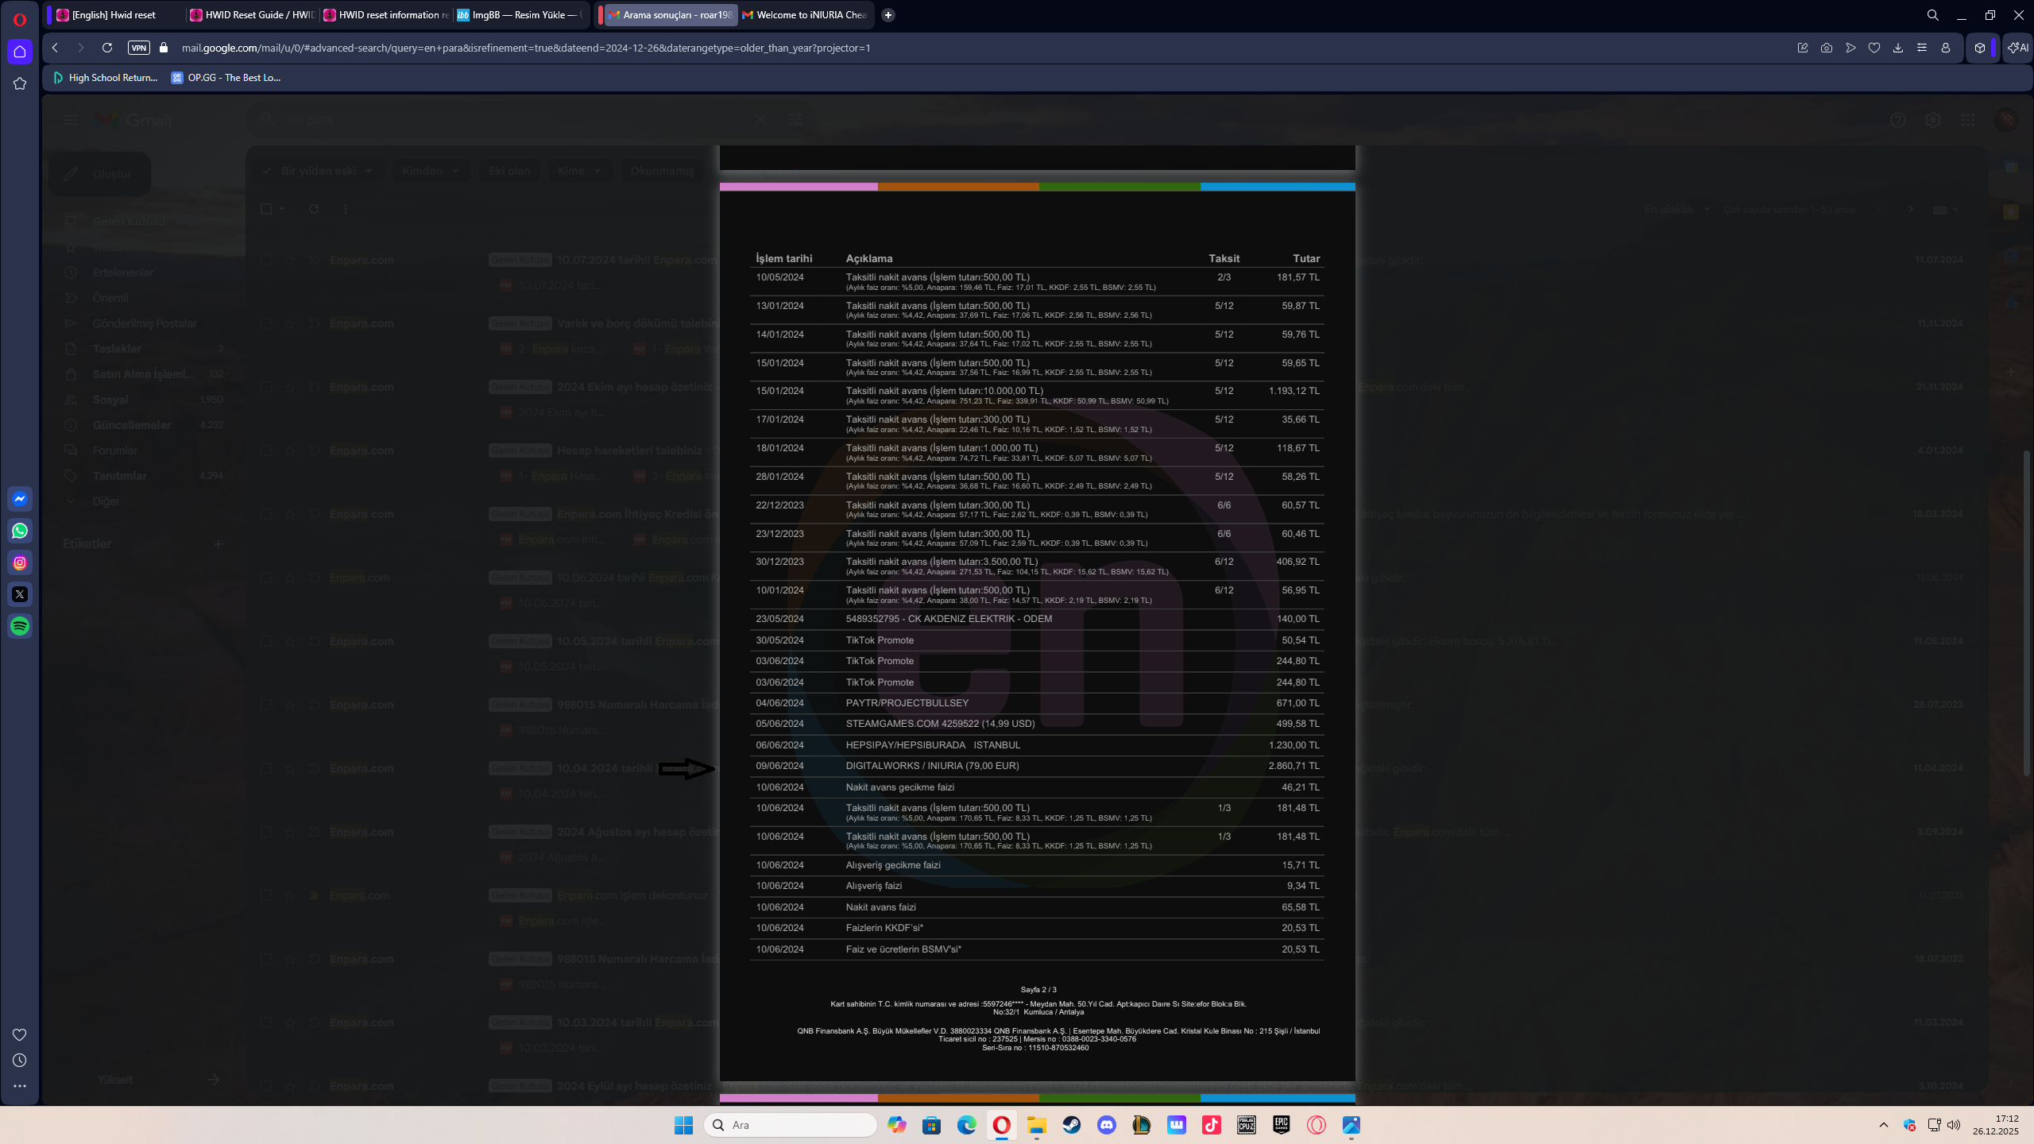
Task: Open the Kime filter dropdown
Action: tap(579, 171)
